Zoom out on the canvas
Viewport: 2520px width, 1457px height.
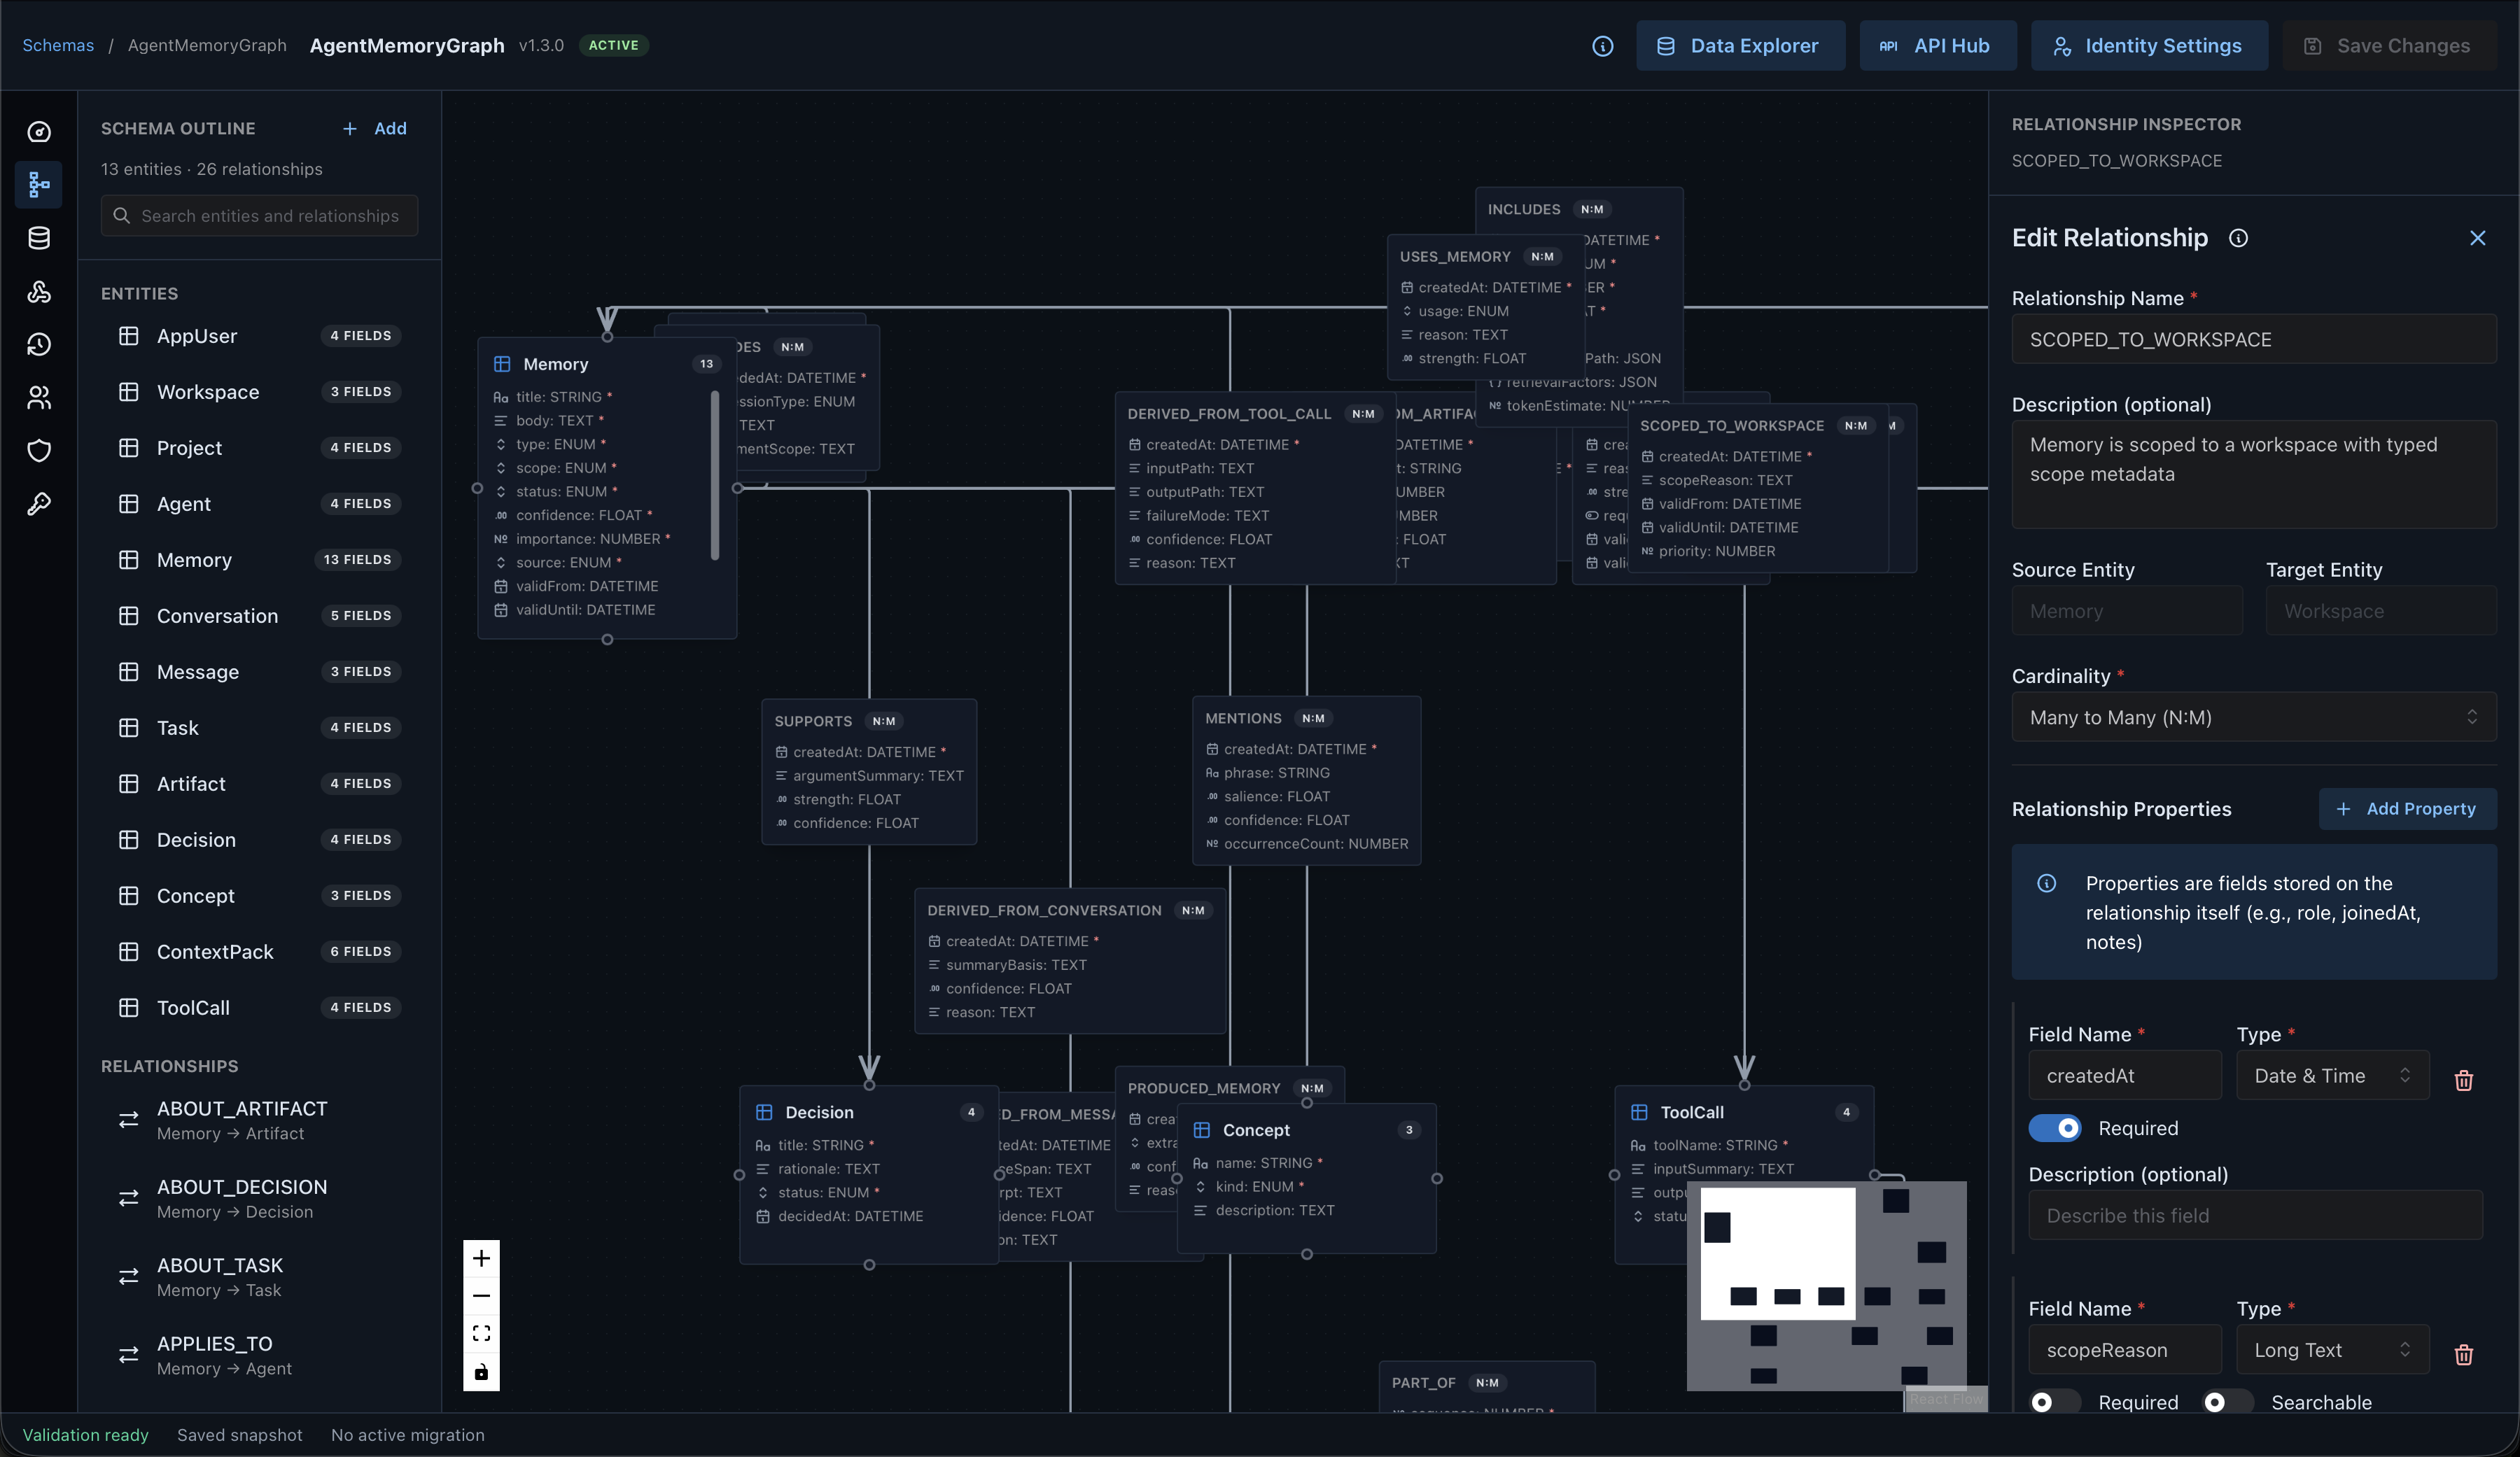point(481,1296)
